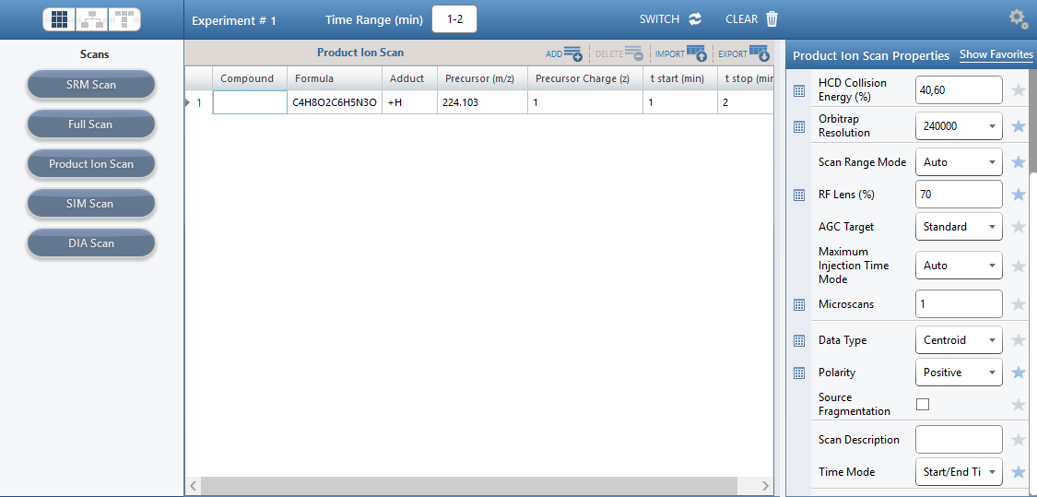This screenshot has height=497, width=1037.
Task: Toggle Source Fragmentation checkbox
Action: 923,404
